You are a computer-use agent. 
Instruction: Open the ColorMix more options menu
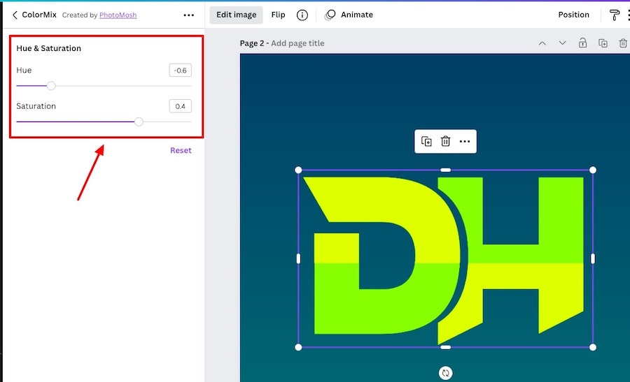point(188,15)
